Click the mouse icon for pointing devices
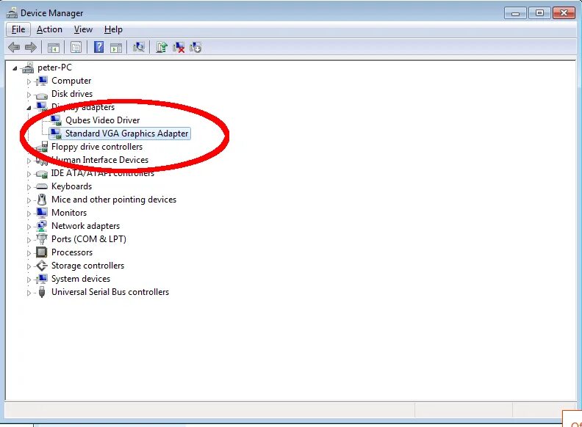This screenshot has width=582, height=427. point(42,200)
